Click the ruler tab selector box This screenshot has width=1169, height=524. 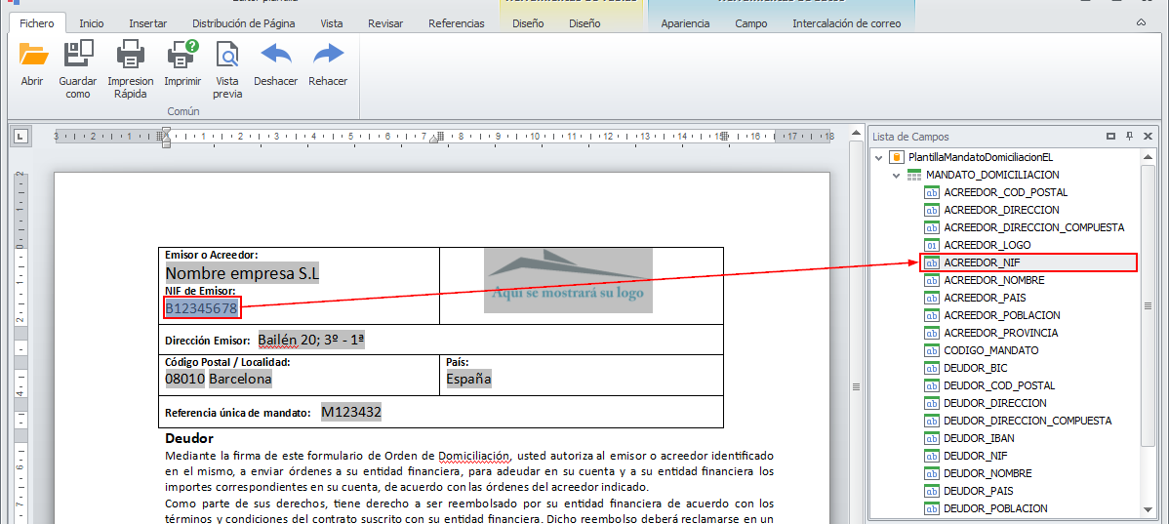[21, 137]
